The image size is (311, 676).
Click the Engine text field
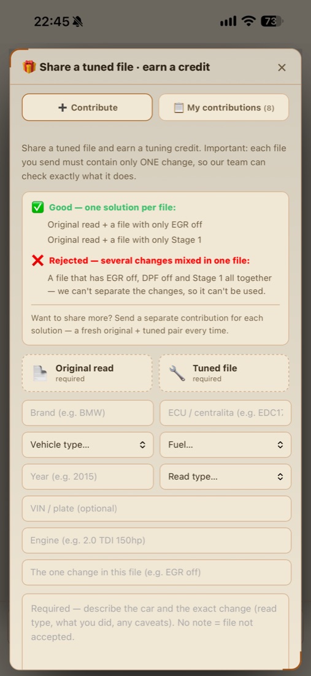[x=156, y=541]
